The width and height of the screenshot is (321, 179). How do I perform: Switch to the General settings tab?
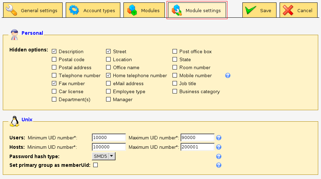click(x=33, y=10)
